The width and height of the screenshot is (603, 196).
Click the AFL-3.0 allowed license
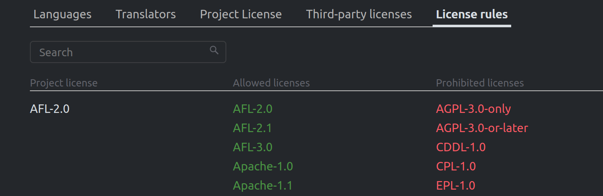tap(252, 147)
